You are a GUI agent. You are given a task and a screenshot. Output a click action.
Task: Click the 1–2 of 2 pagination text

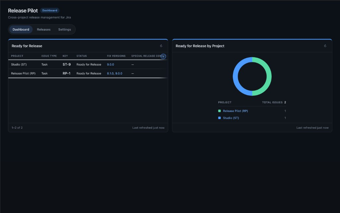click(17, 128)
